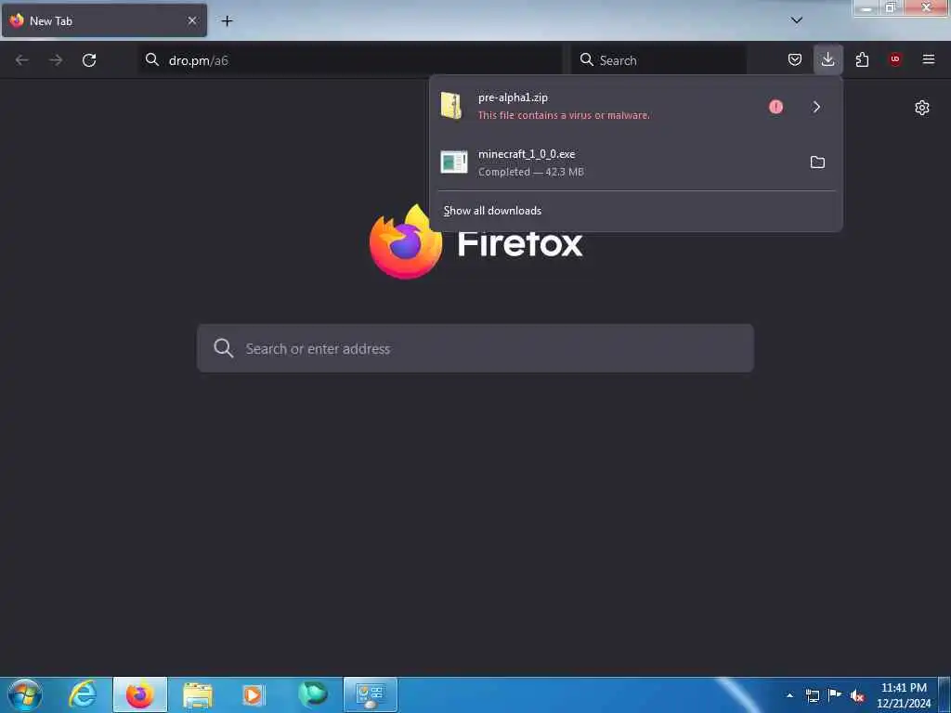Screen dimensions: 951x713
Task: Switch to the New Tab tab
Action: tap(104, 20)
